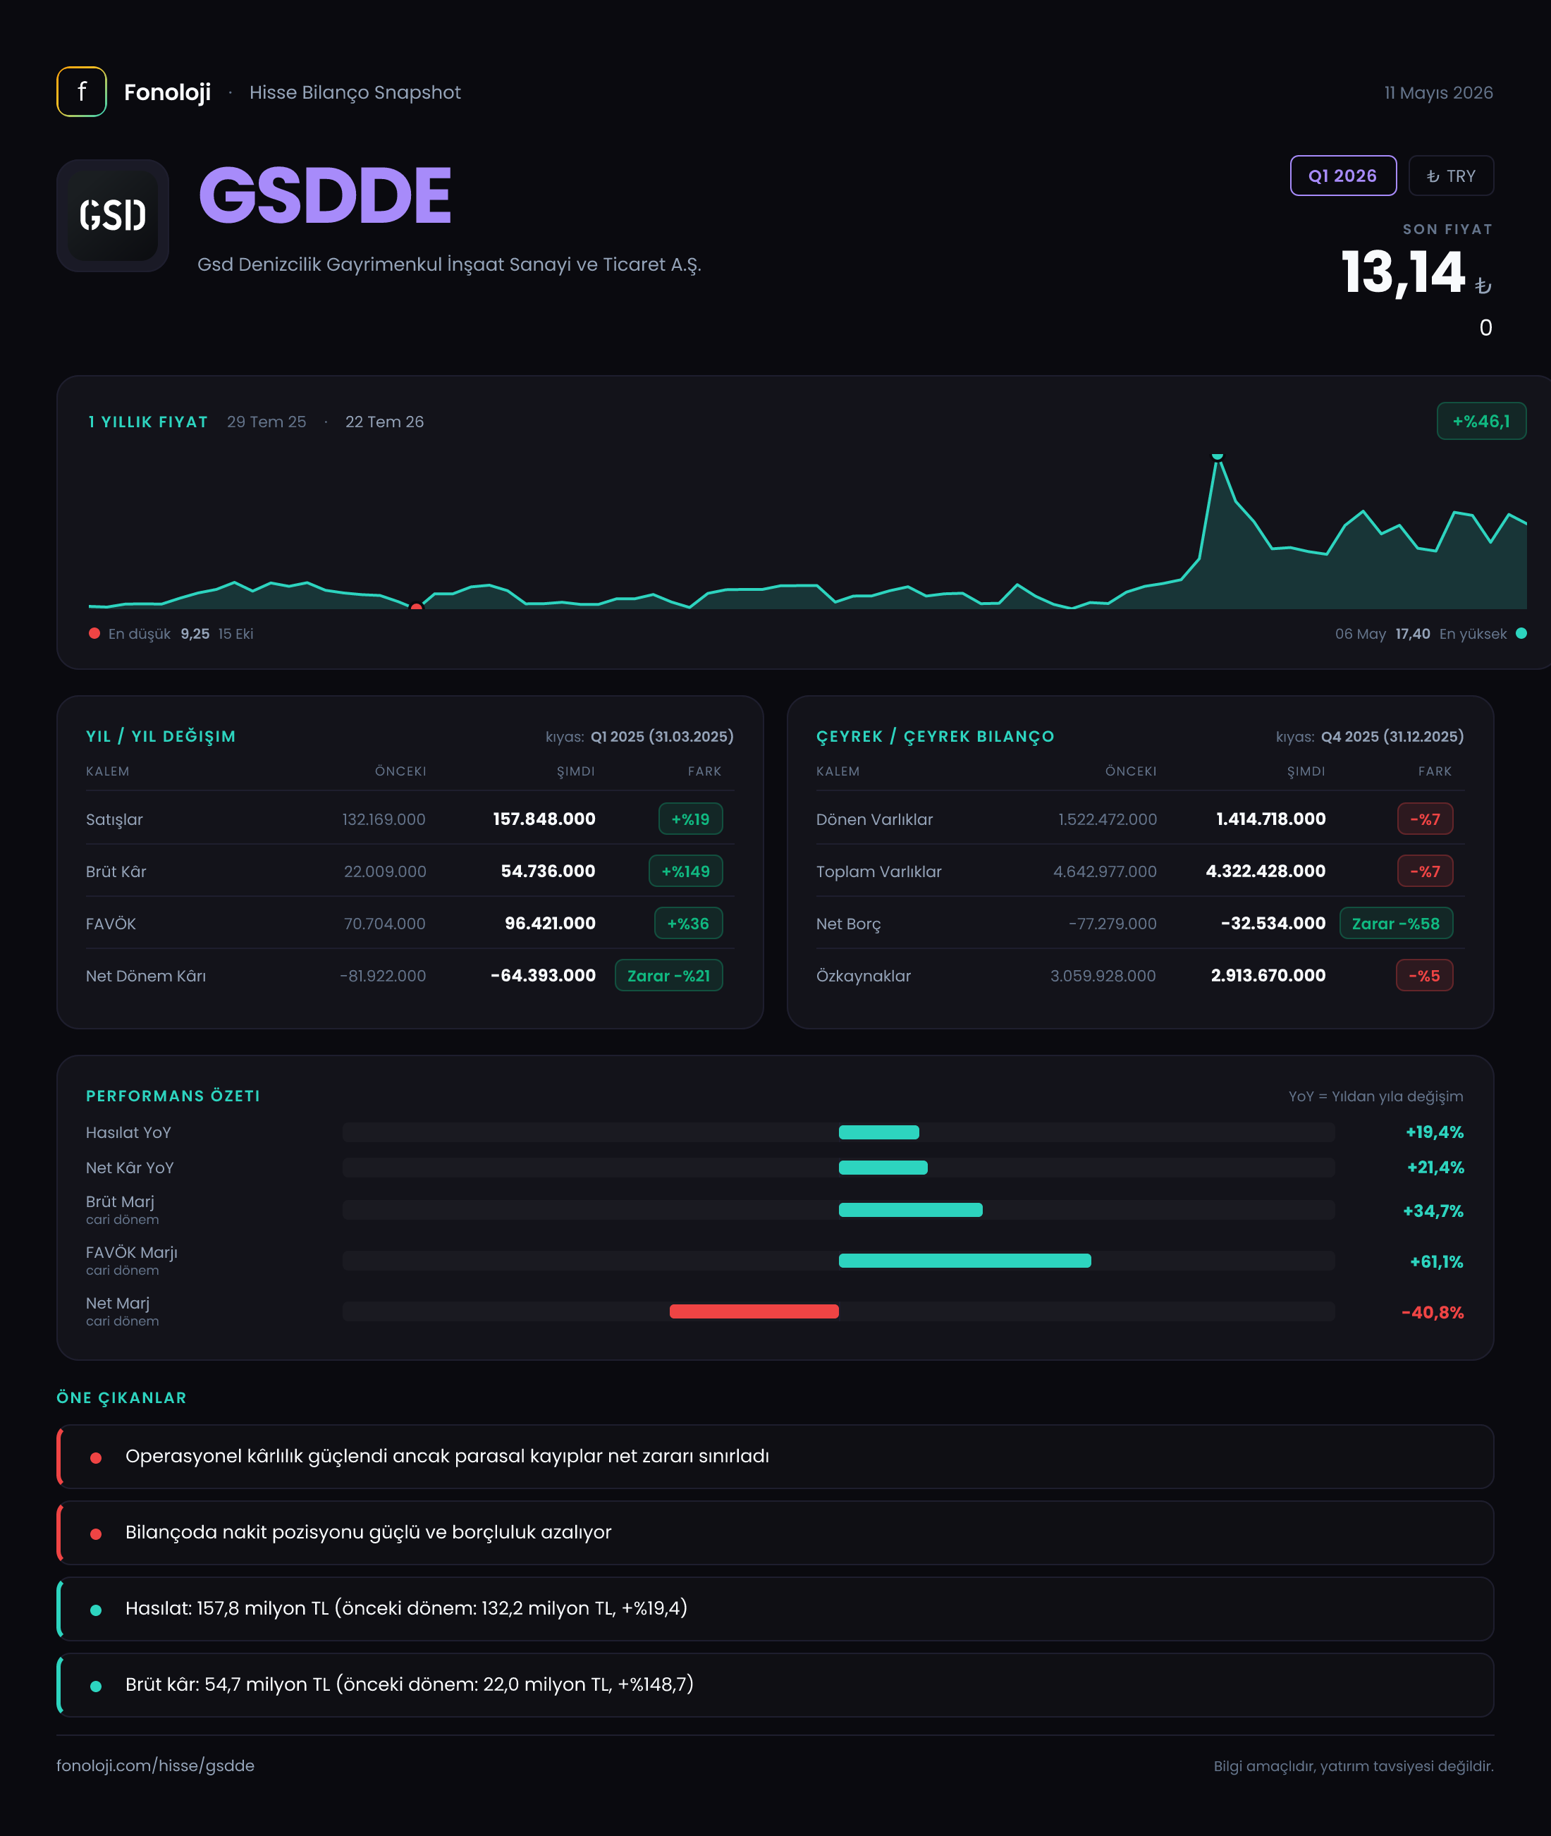
Task: Click the 13,14 last price value
Action: [x=1402, y=273]
